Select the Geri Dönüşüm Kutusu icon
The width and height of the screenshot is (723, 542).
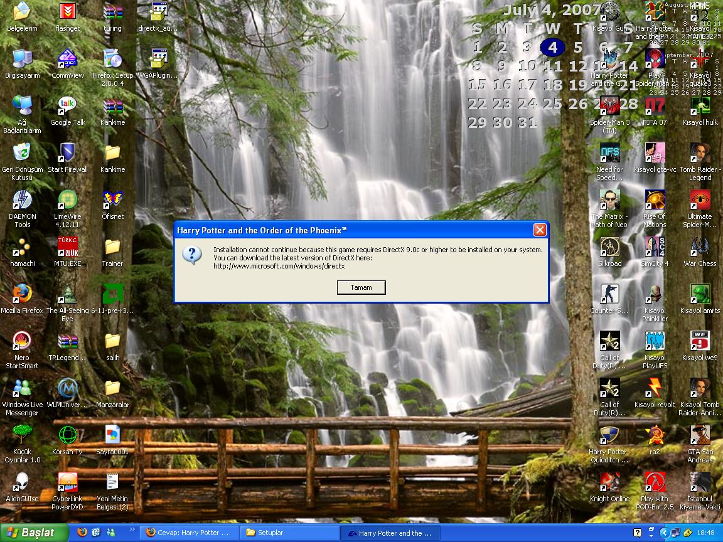point(22,162)
